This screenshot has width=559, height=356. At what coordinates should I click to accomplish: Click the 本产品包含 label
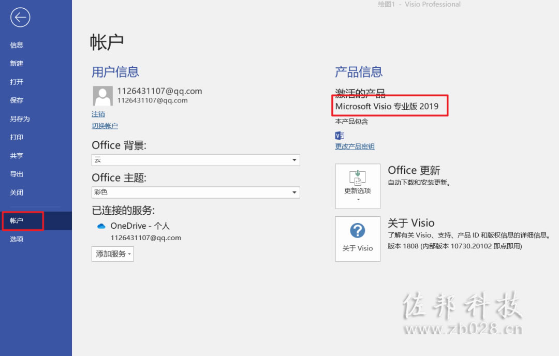(x=351, y=122)
